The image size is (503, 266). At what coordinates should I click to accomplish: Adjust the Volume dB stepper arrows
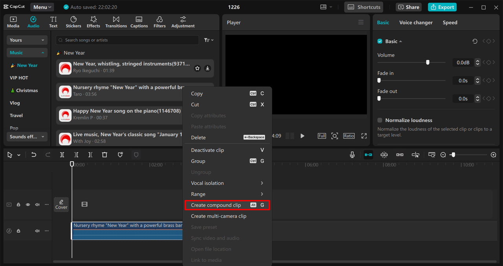[477, 62]
